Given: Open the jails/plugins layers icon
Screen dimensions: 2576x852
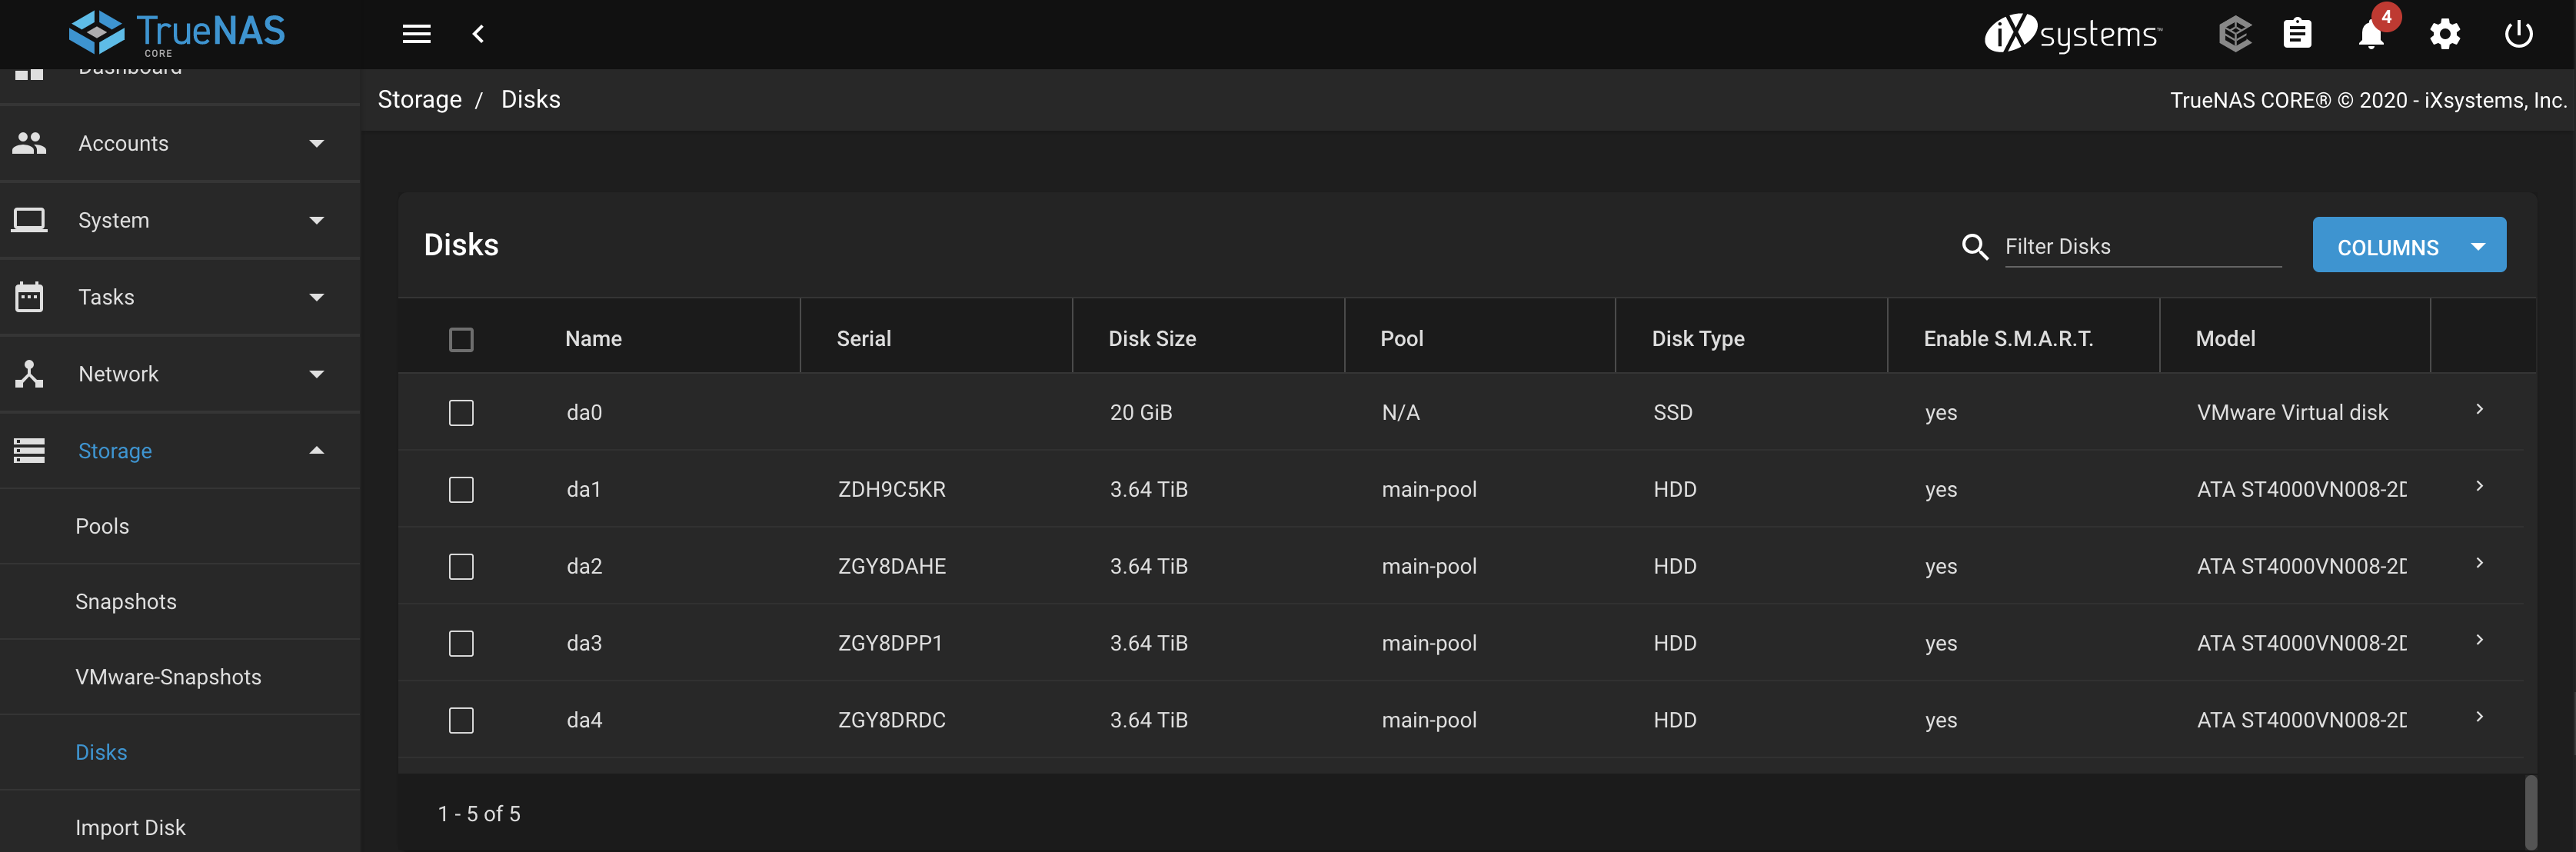Looking at the screenshot, I should [x=2235, y=33].
